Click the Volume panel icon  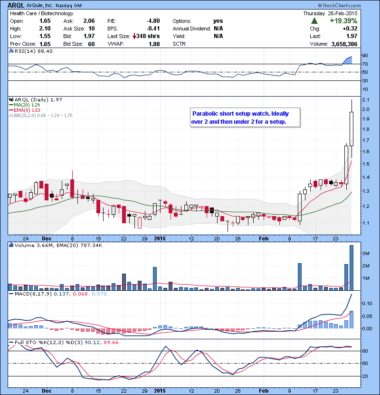[10, 245]
